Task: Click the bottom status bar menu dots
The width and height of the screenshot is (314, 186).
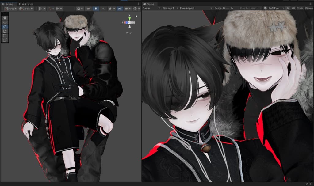Action: point(311,184)
